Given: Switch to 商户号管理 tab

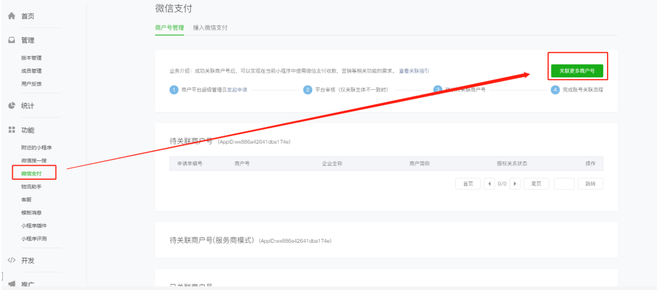Looking at the screenshot, I should [x=169, y=28].
